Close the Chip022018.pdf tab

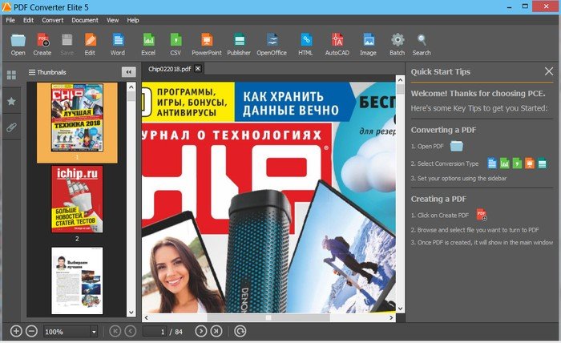tap(198, 69)
